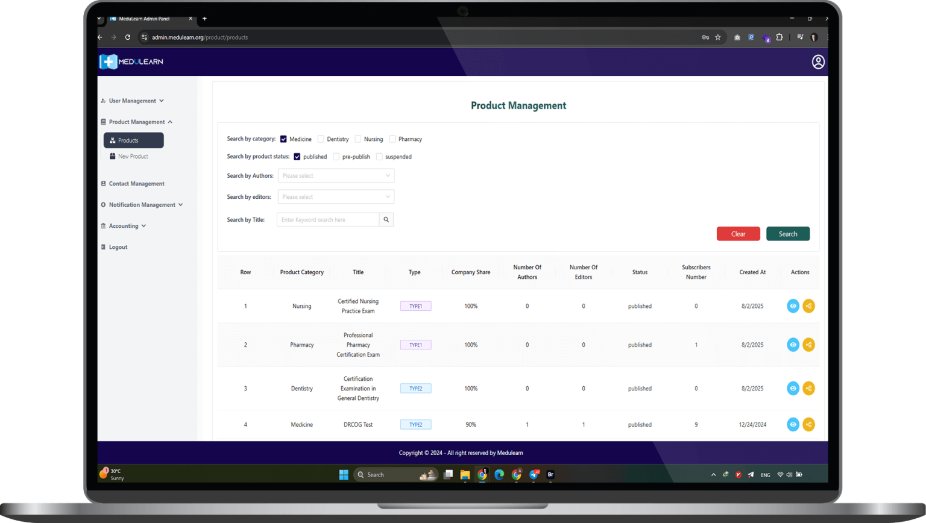Enable the Dentistry category checkbox
The height and width of the screenshot is (523, 926).
tap(321, 139)
